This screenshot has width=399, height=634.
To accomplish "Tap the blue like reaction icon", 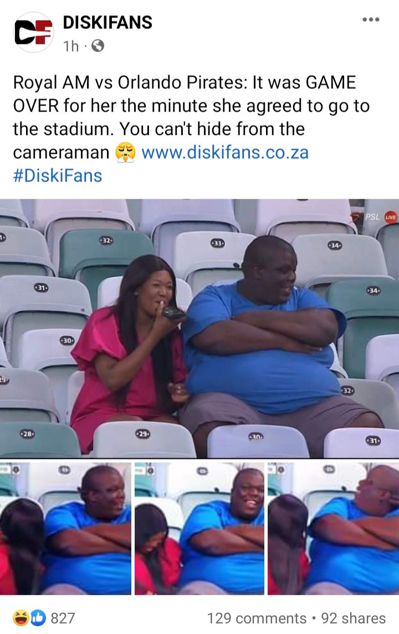I will point(38,618).
